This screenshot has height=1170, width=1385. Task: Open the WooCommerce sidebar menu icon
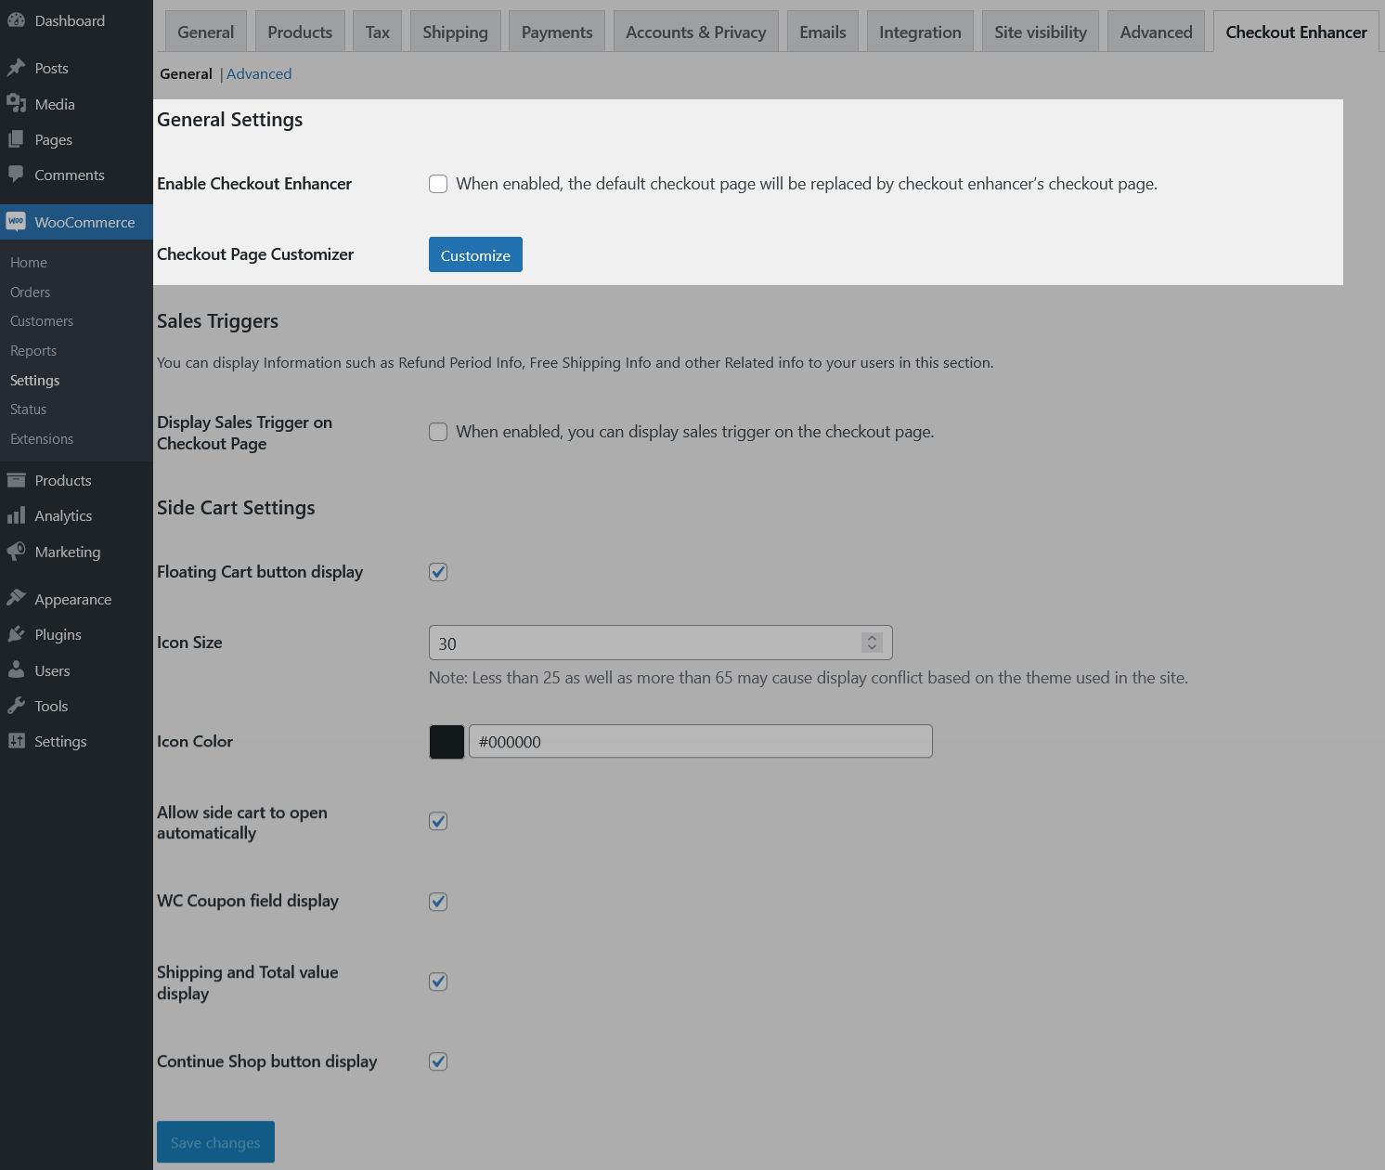[x=16, y=221]
